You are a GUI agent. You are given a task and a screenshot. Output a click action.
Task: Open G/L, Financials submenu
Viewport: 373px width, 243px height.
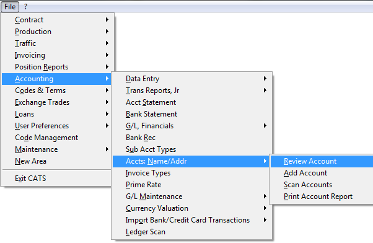pos(191,126)
